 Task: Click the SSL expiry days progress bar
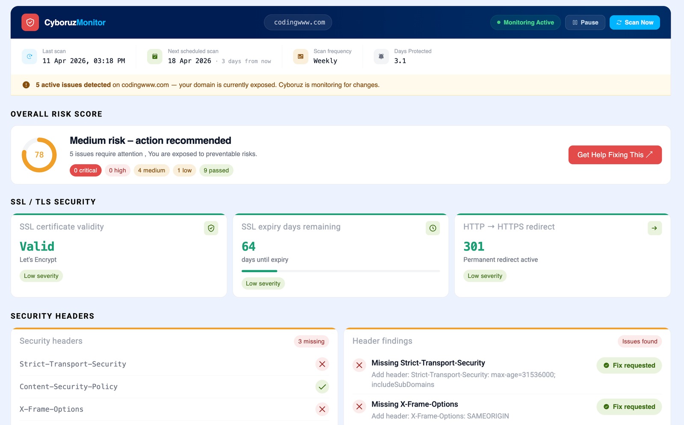(340, 271)
